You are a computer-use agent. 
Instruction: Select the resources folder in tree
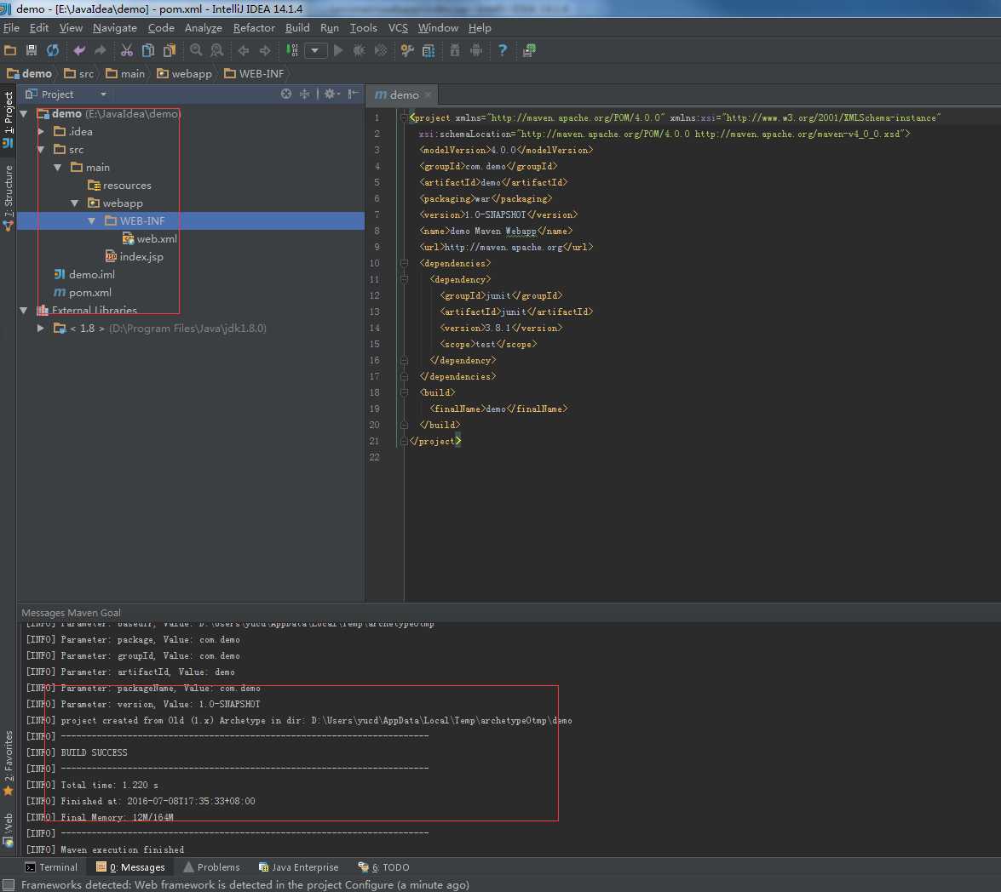coord(120,185)
